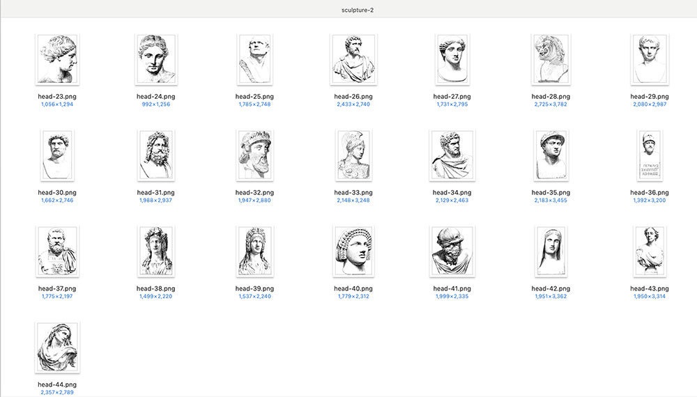
Task: Select the head-36.png thumbnail
Action: [650, 155]
